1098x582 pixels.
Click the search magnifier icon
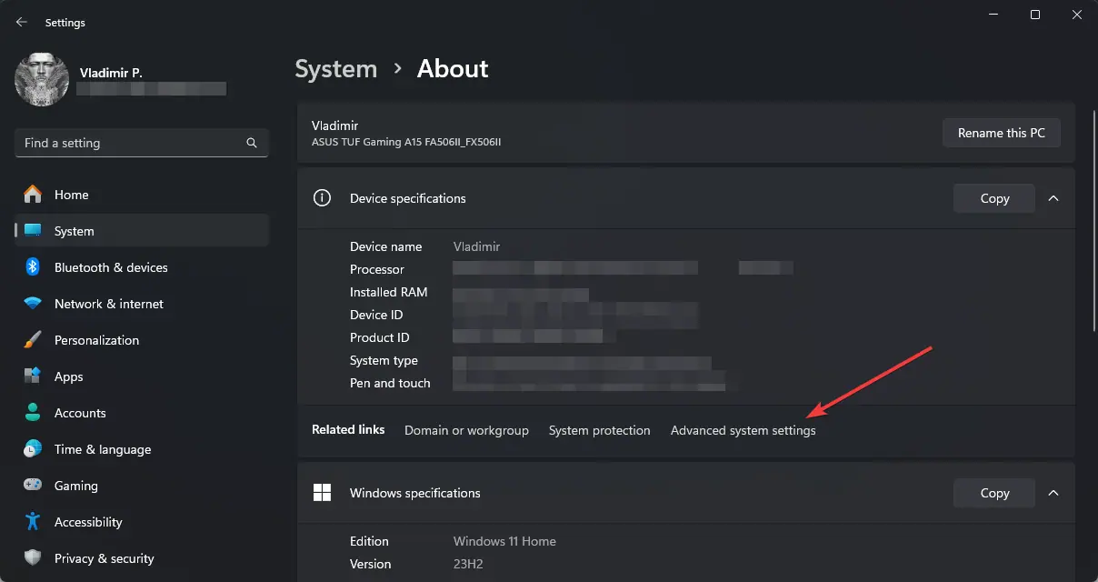(252, 143)
